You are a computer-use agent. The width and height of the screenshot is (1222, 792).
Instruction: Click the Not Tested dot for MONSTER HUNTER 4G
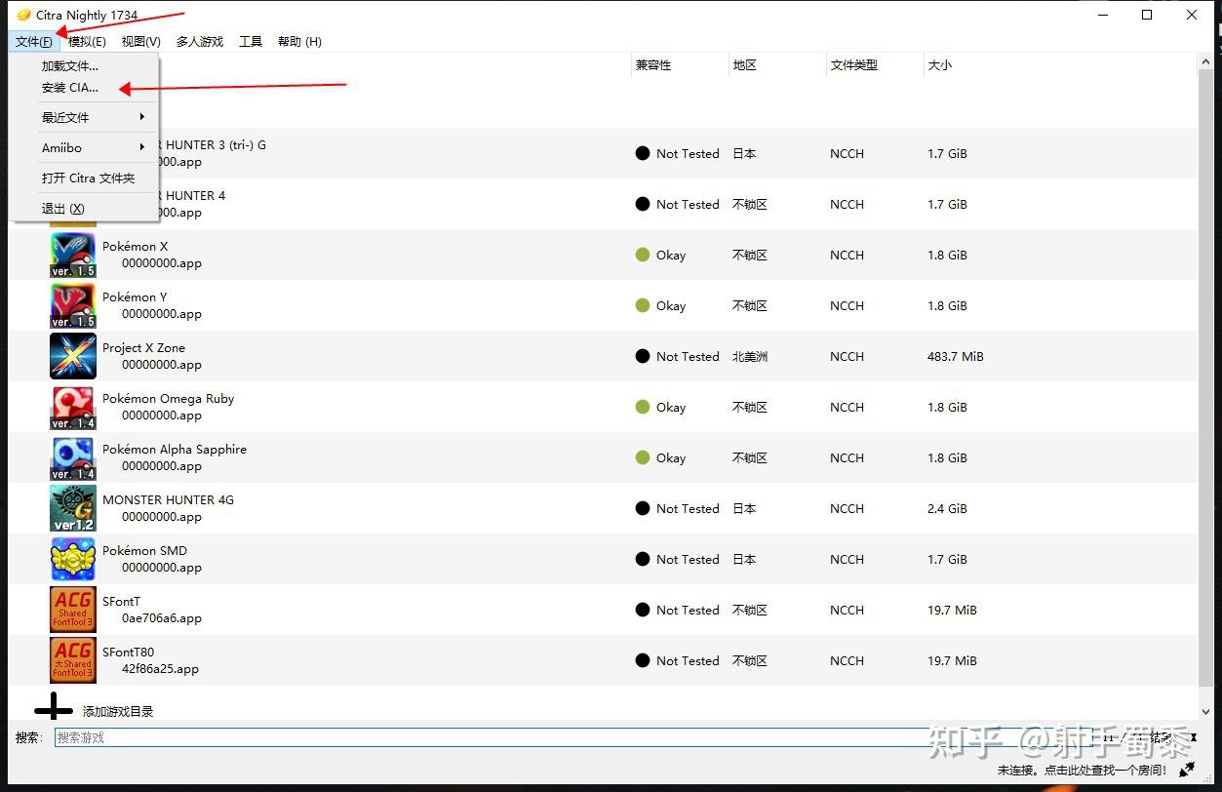coord(643,508)
